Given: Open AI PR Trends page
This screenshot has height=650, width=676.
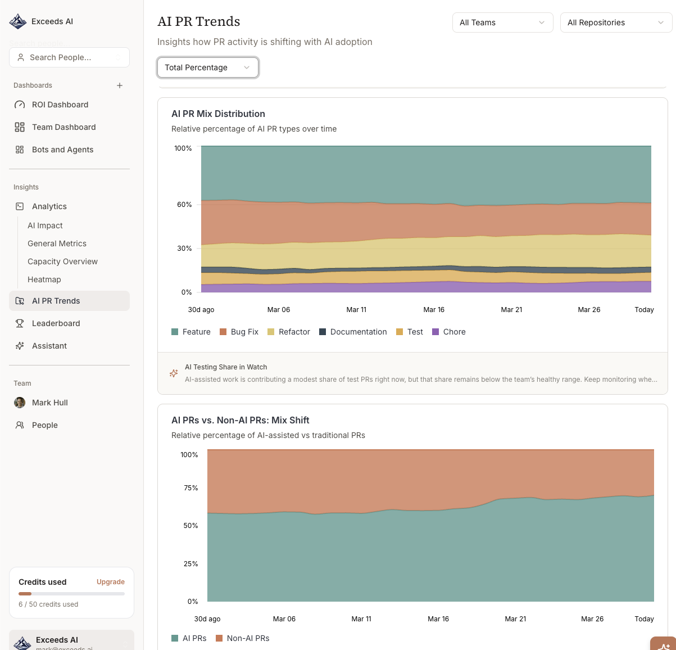Looking at the screenshot, I should click(70, 301).
